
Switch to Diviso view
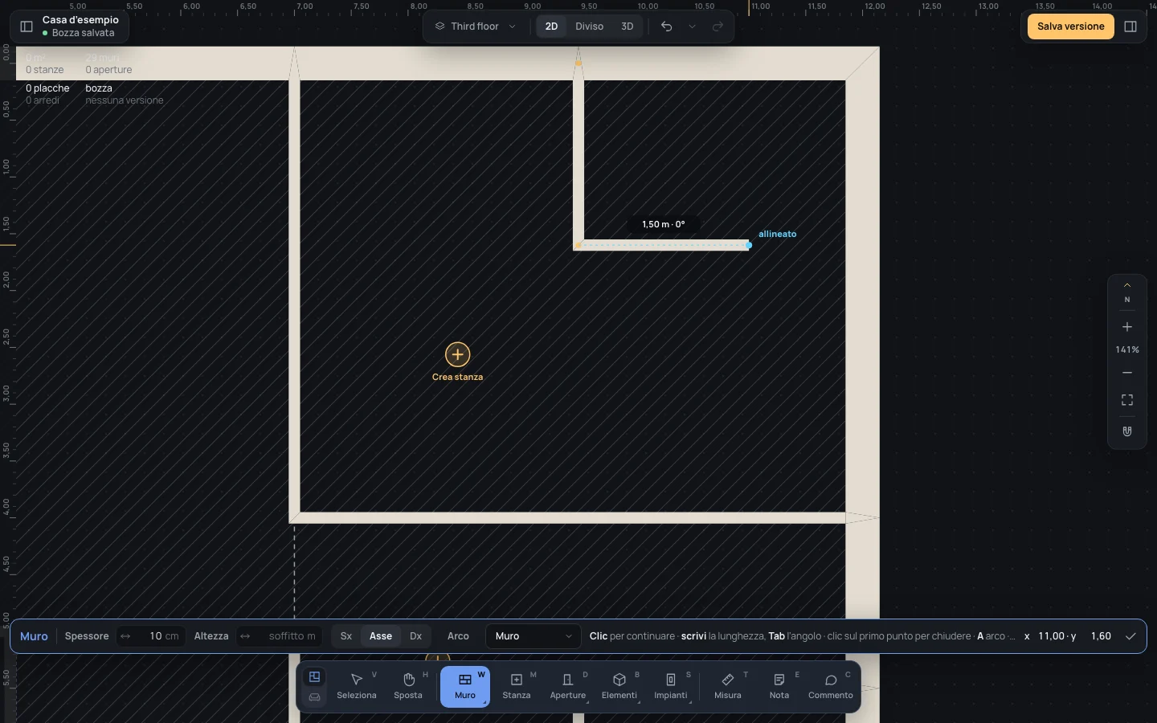tap(589, 27)
